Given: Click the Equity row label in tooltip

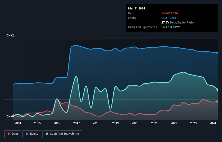Looking at the screenshot, I should (x=132, y=18).
